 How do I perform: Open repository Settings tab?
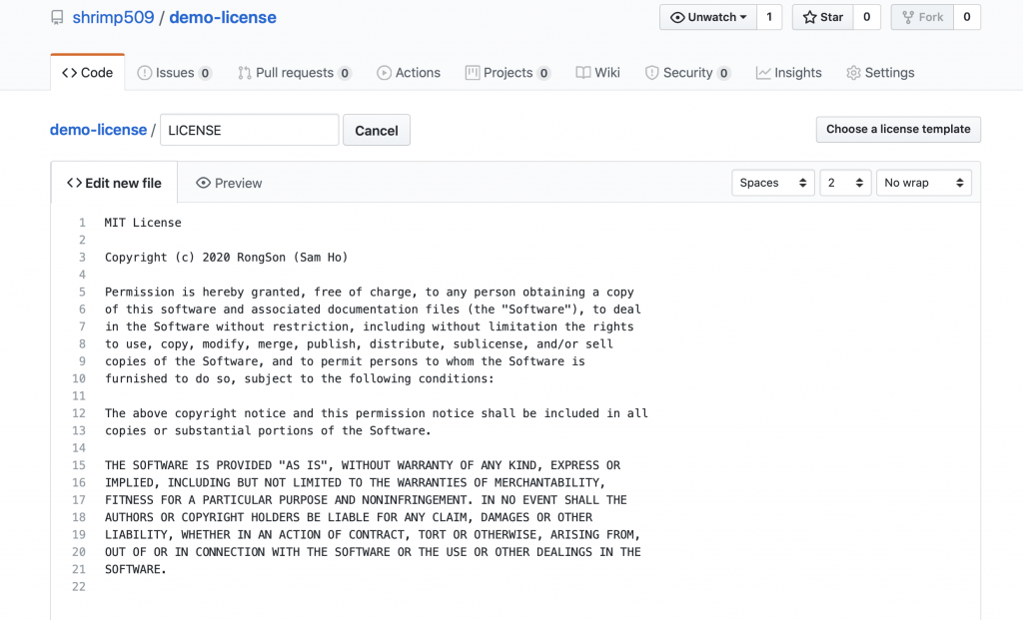click(x=880, y=72)
